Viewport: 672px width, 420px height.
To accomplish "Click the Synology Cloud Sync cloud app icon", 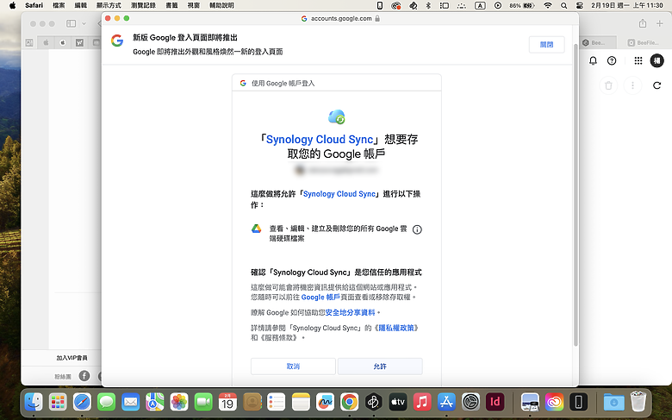I will pos(336,116).
